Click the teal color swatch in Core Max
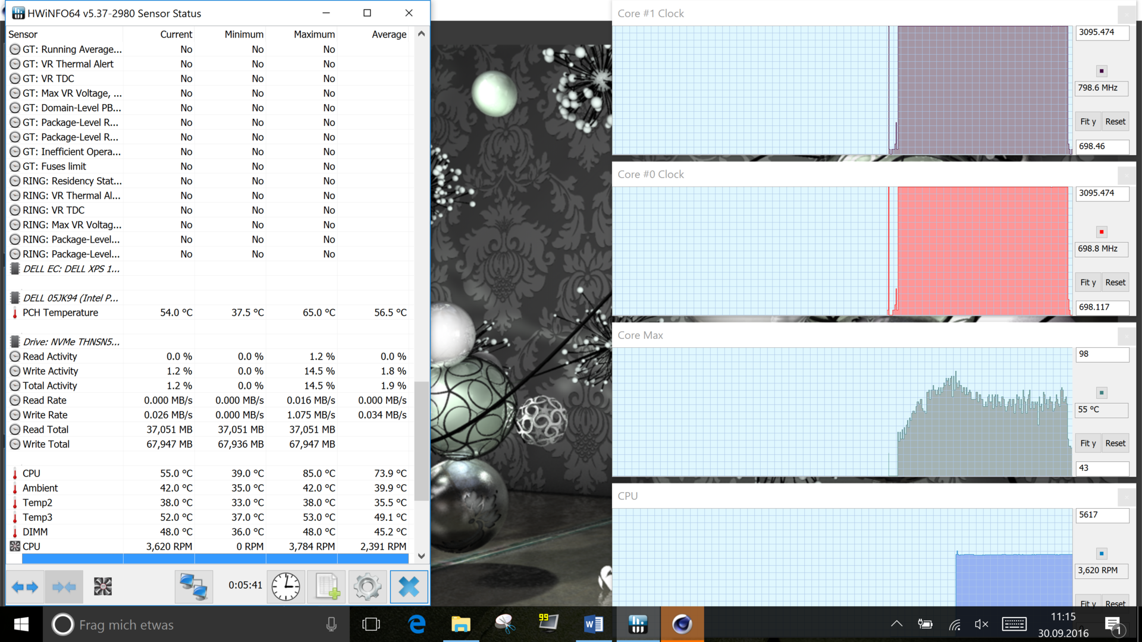The image size is (1142, 642). (1102, 392)
